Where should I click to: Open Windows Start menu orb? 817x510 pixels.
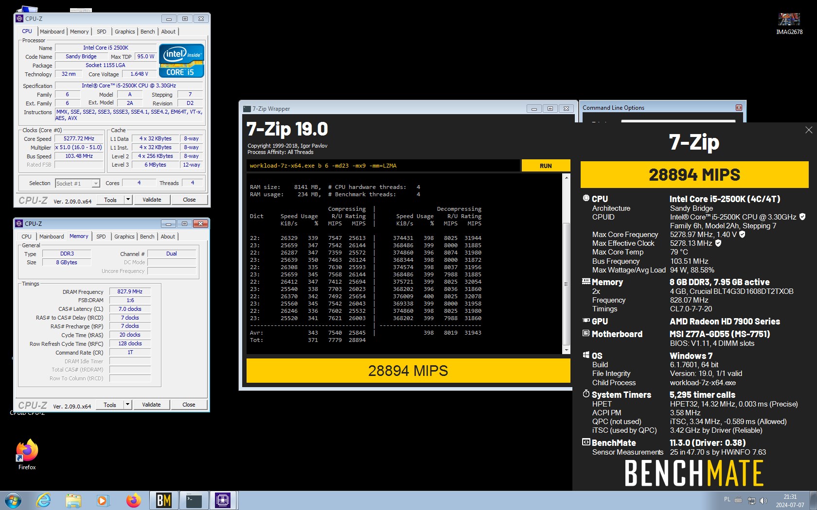pos(13,500)
